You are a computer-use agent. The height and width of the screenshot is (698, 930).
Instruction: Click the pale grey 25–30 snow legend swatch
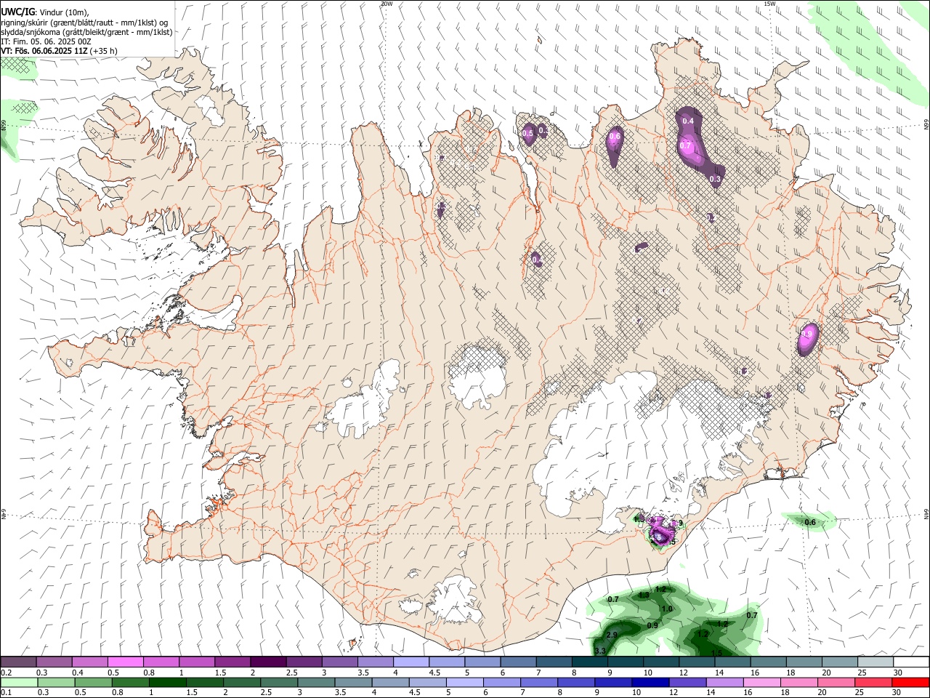(875, 662)
